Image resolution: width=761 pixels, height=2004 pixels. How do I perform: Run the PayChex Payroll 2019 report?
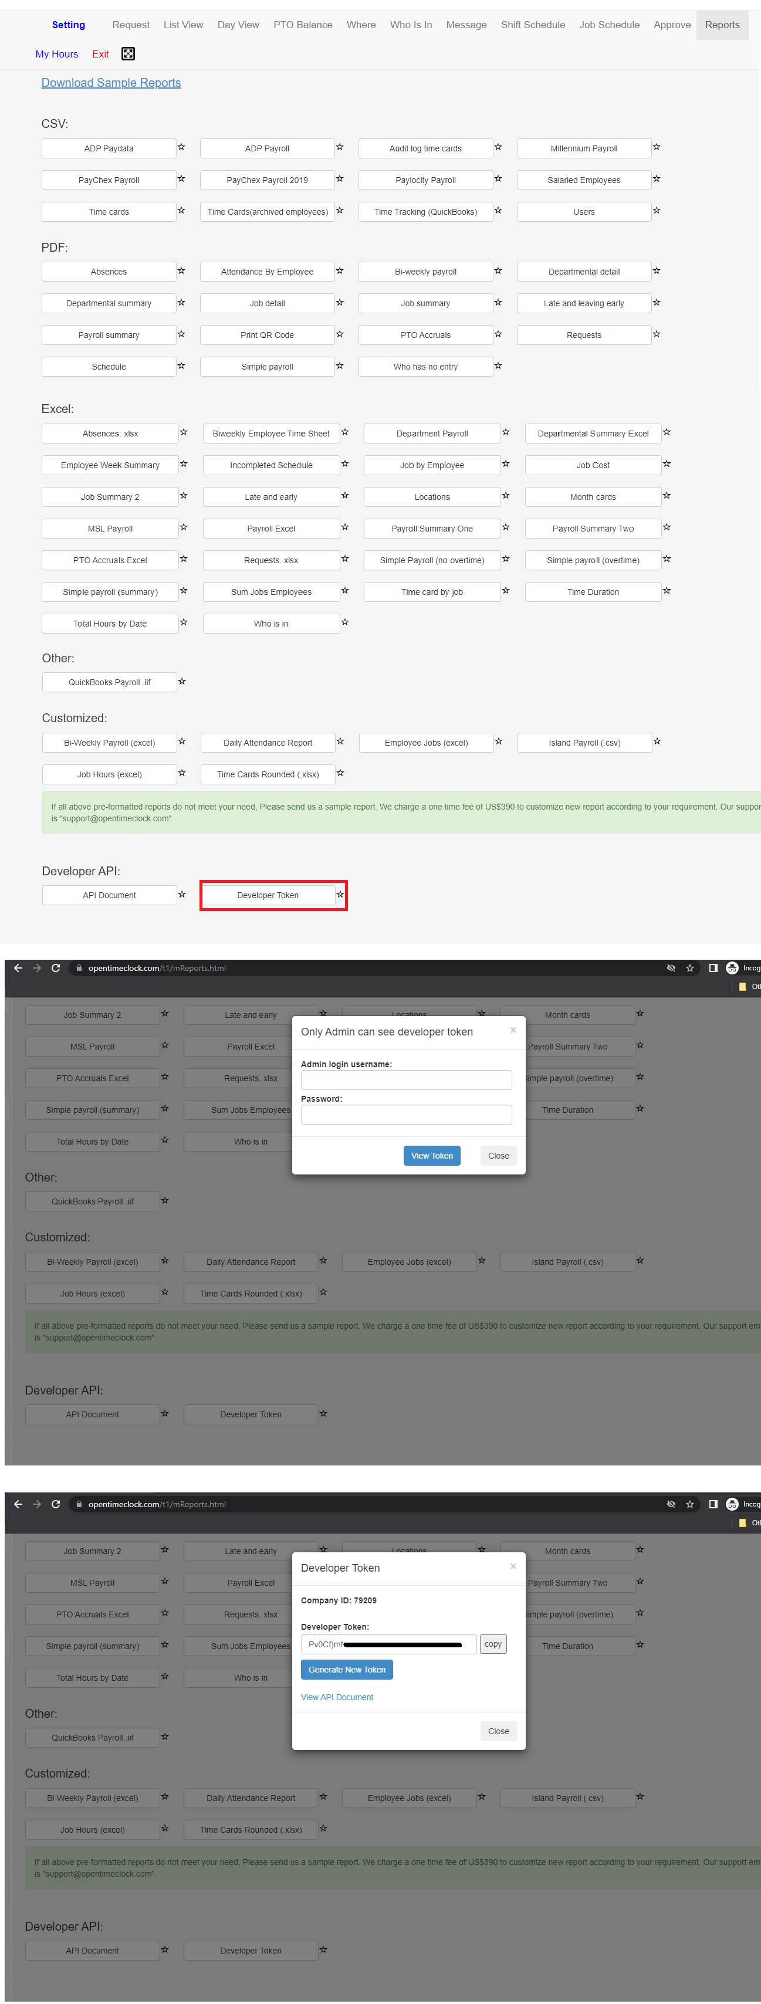point(267,180)
